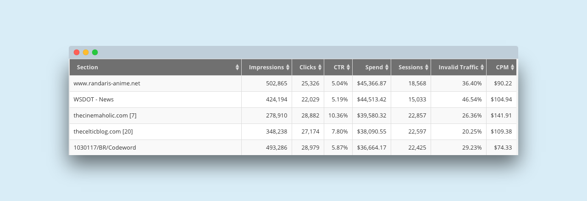Click spend value $38,090.55

(372, 132)
